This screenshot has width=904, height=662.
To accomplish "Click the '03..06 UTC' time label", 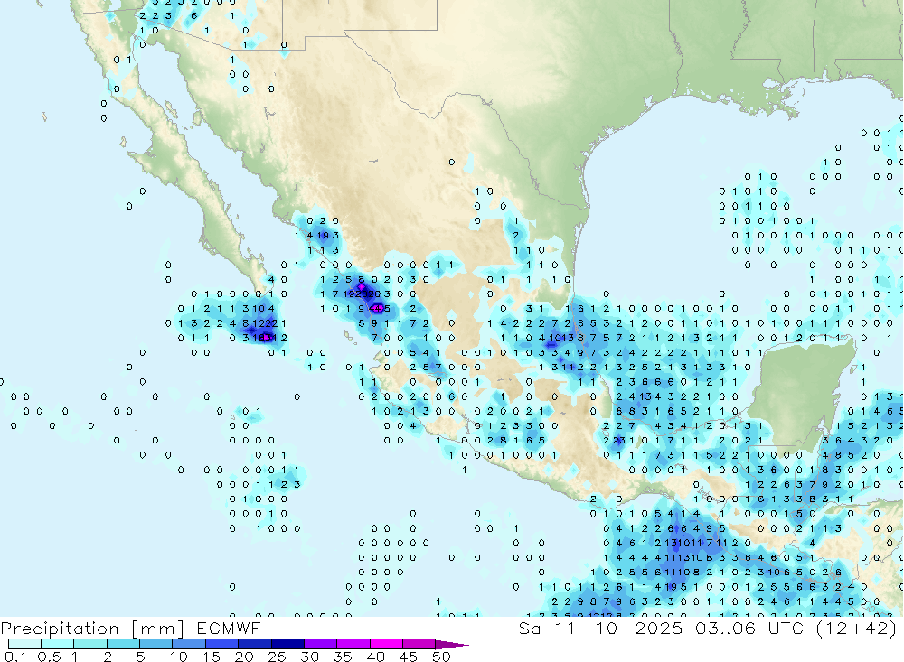I will (x=749, y=628).
